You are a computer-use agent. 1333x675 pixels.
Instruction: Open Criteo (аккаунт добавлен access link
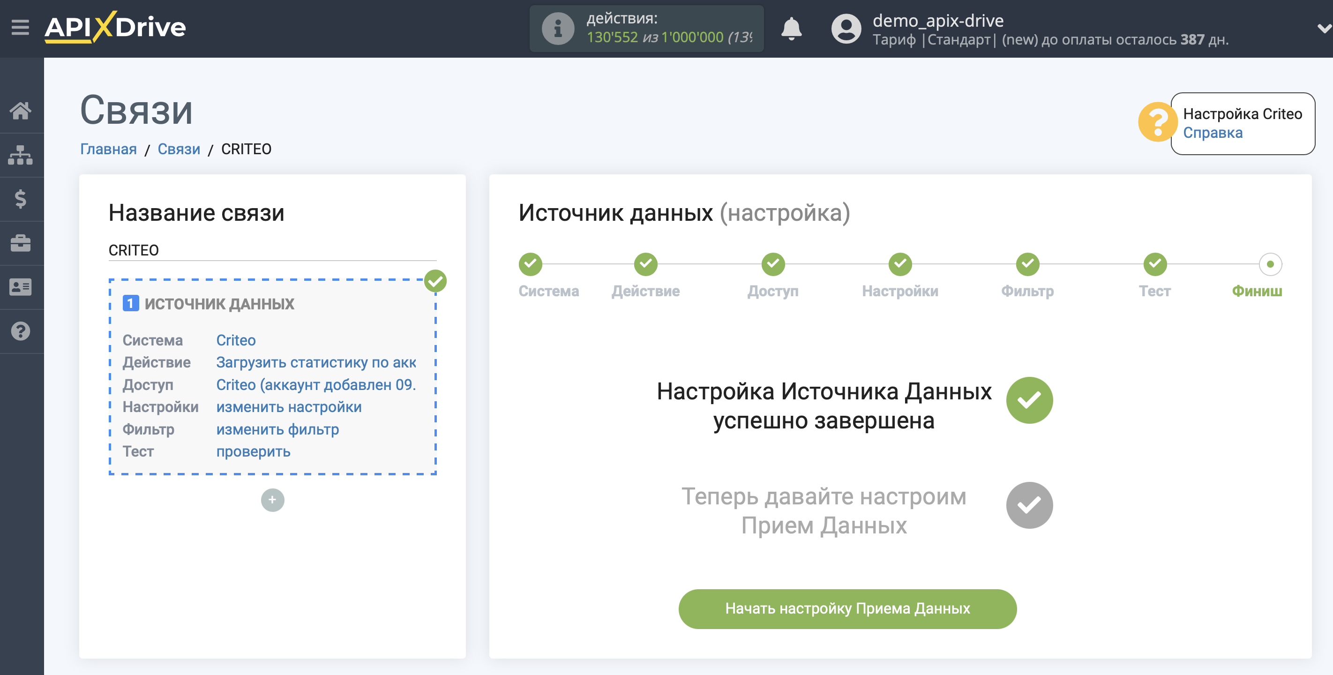point(316,384)
